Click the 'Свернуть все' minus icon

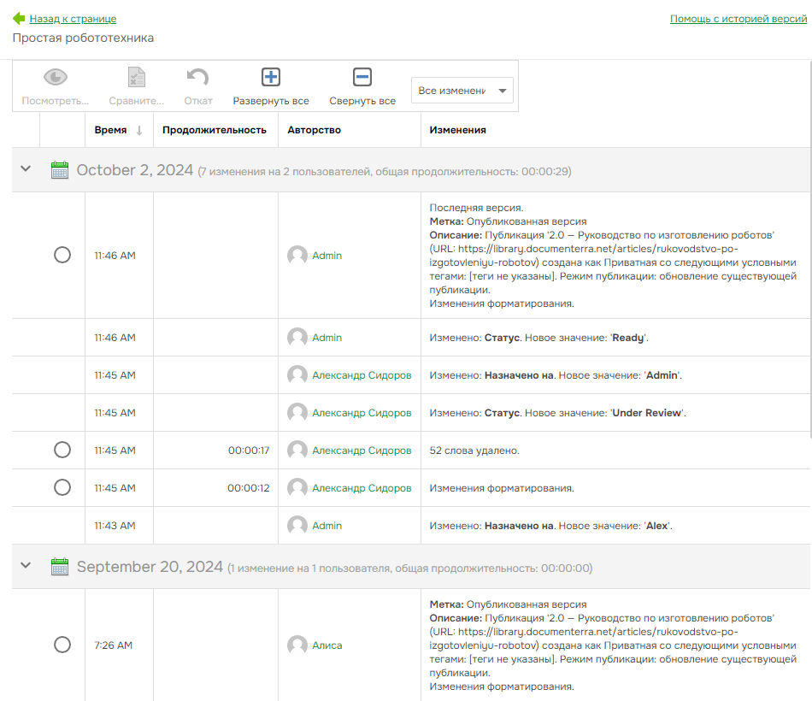point(362,78)
